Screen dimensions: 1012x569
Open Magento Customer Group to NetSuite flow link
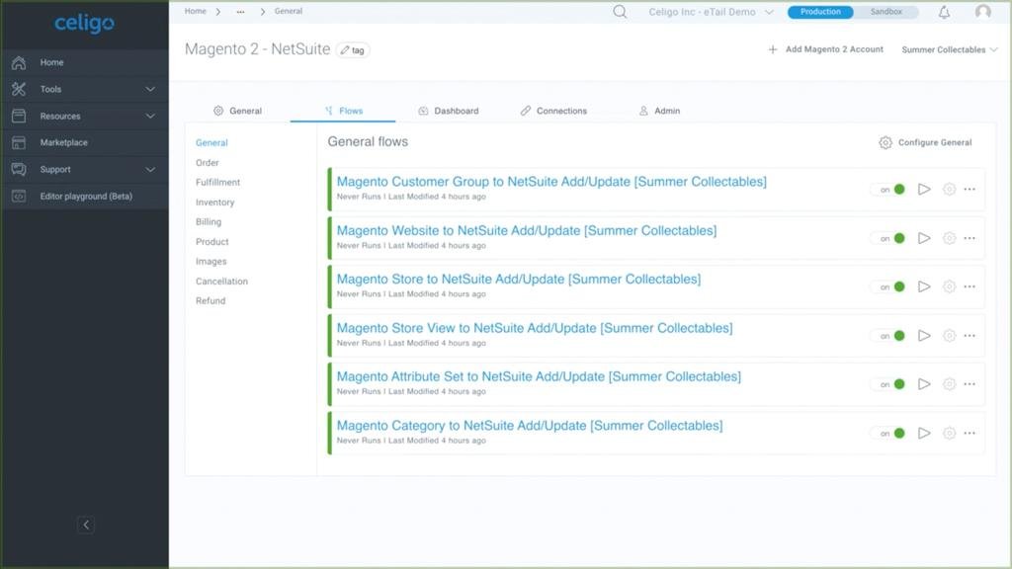point(551,182)
